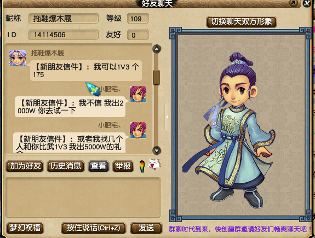Toggle 切换聊天双方形象 portrait switch
The image size is (315, 238).
242,22
